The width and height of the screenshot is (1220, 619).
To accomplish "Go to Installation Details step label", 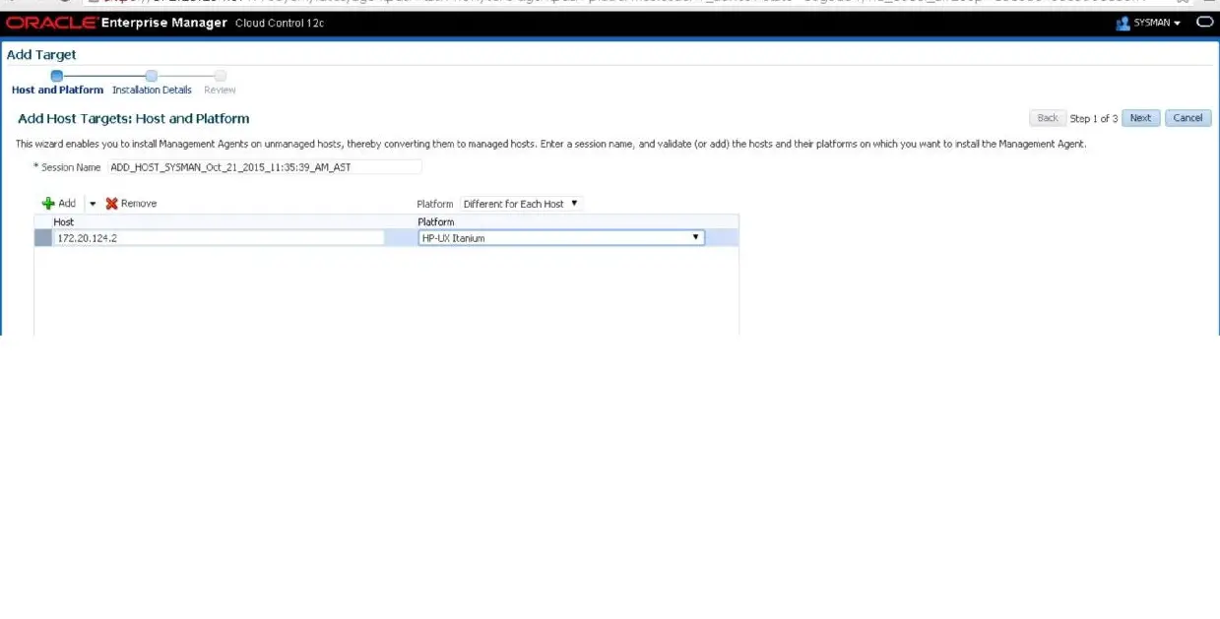I will 152,90.
